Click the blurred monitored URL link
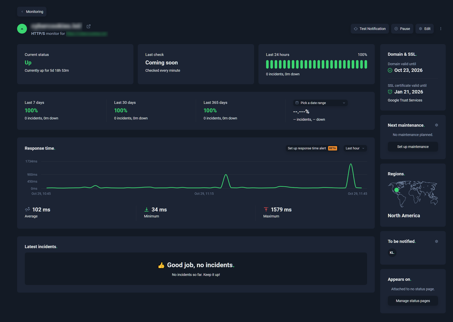This screenshot has width=453, height=322. (x=87, y=34)
